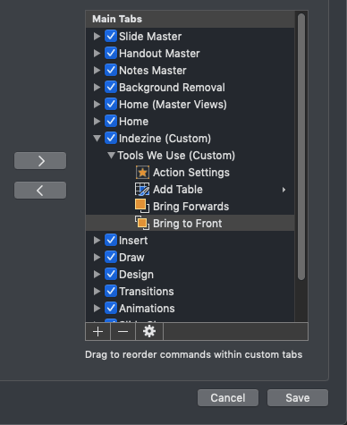Image resolution: width=347 pixels, height=425 pixels.
Task: Uncheck the Slide Master checkbox
Action: (x=111, y=36)
